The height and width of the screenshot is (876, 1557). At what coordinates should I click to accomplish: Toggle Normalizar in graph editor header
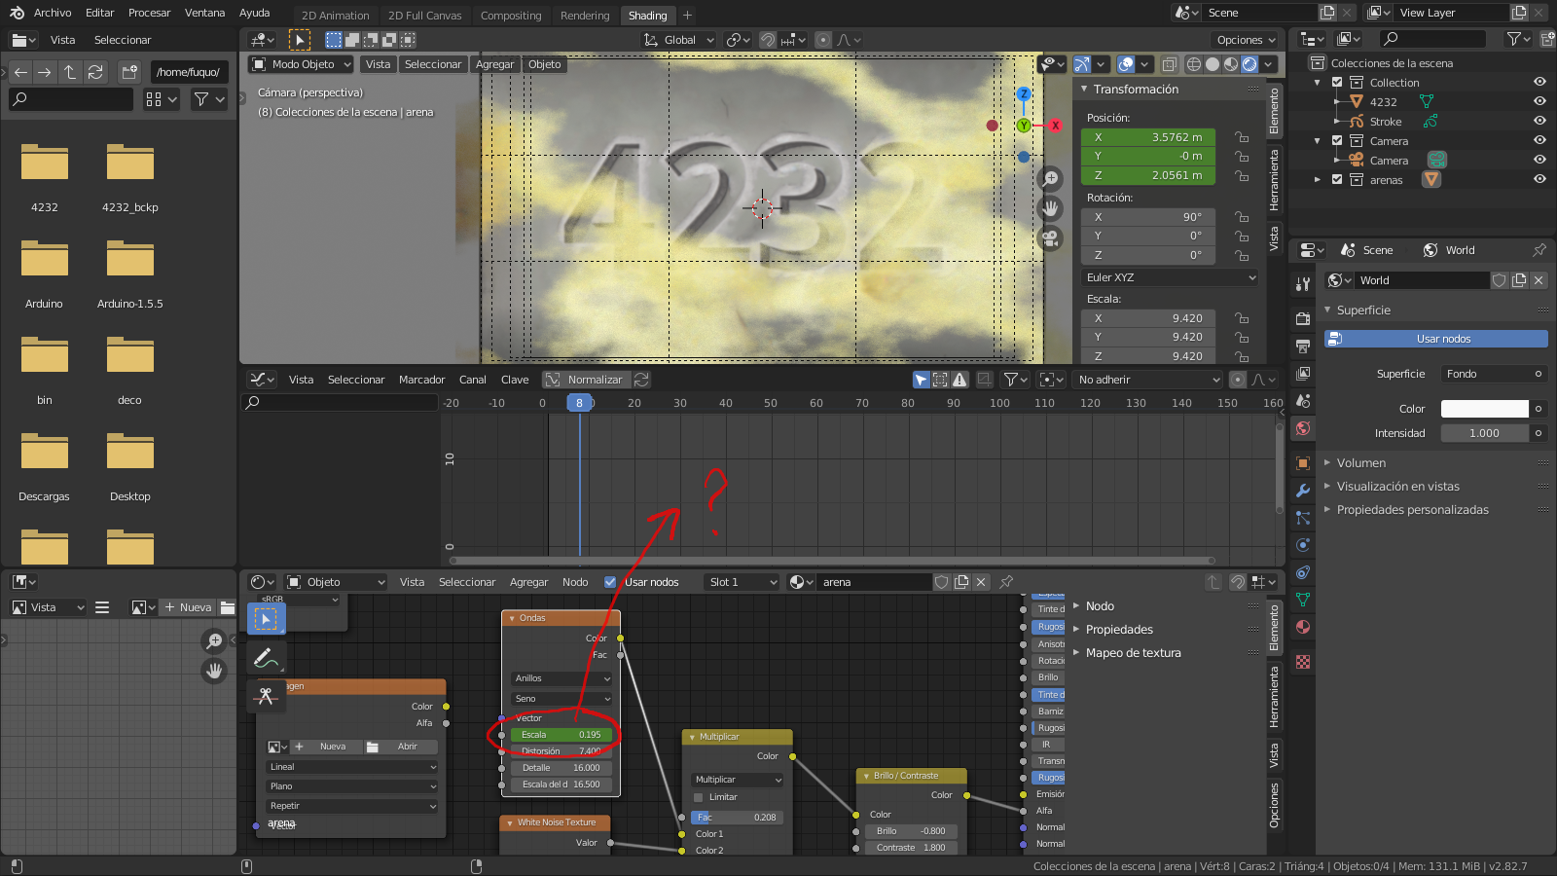(x=587, y=380)
